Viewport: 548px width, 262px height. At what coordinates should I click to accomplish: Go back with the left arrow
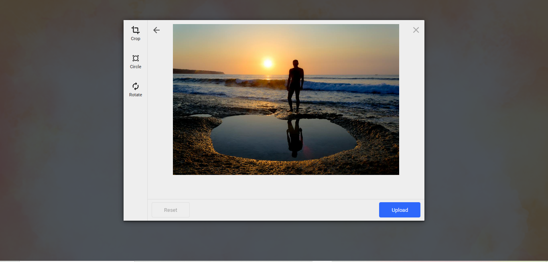156,30
